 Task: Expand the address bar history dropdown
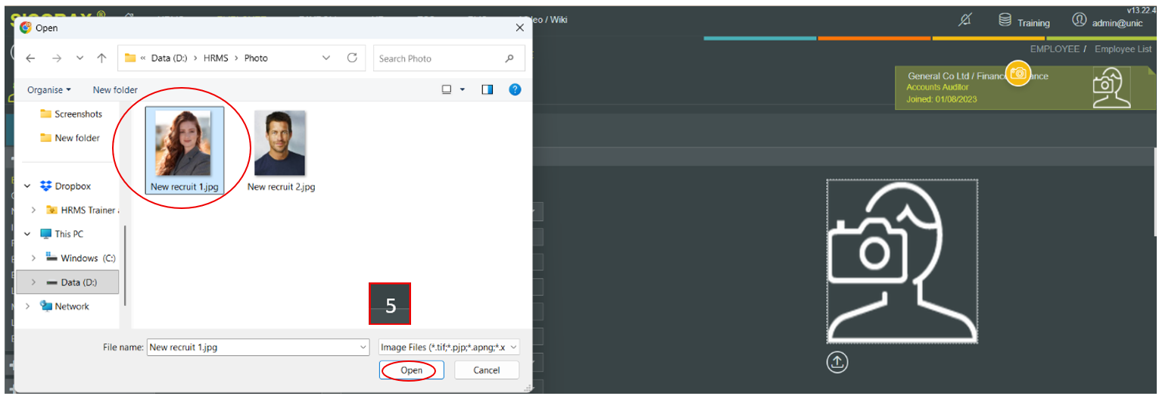(x=326, y=58)
